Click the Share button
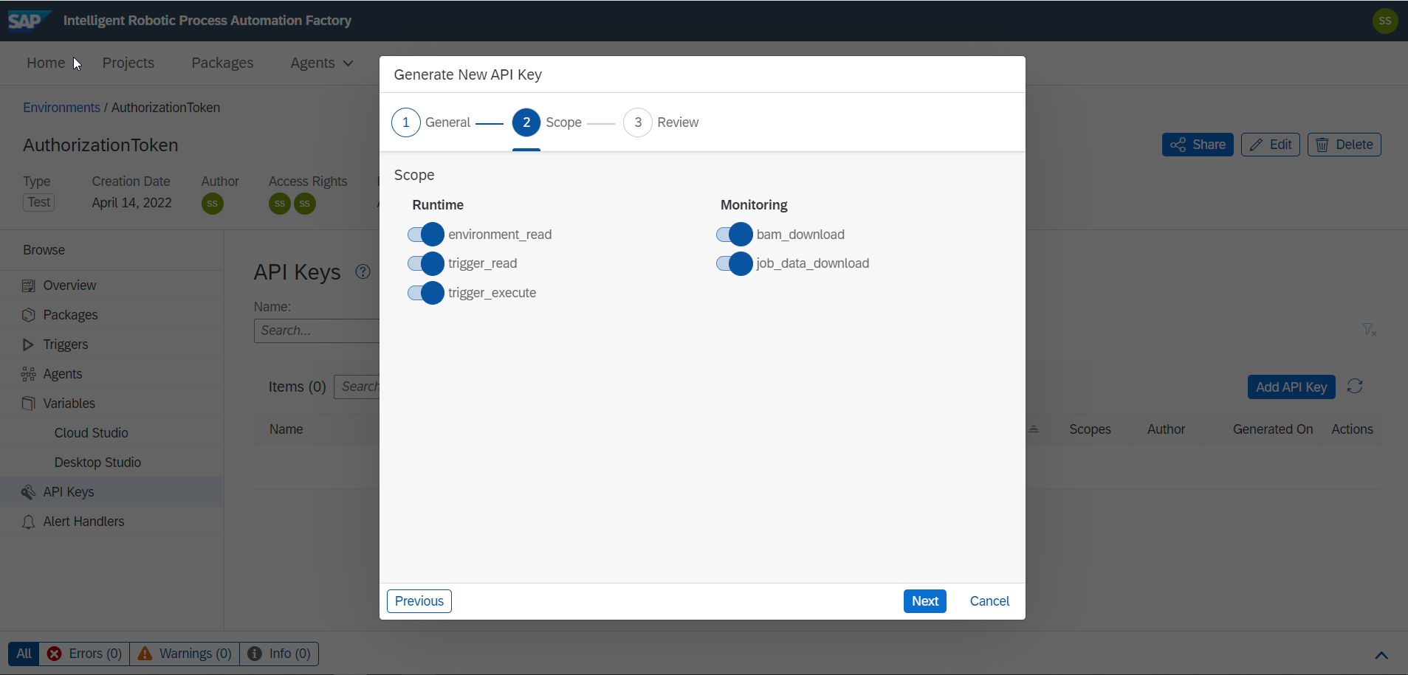Viewport: 1408px width, 675px height. (x=1198, y=145)
